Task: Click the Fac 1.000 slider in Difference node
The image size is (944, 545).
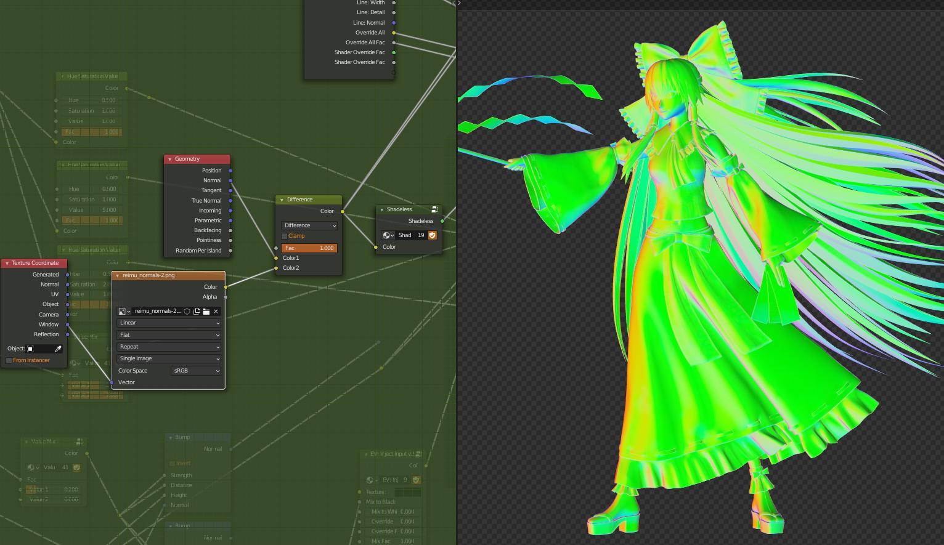Action: pos(309,248)
